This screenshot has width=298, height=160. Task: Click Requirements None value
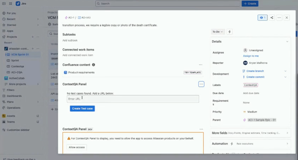246,103
